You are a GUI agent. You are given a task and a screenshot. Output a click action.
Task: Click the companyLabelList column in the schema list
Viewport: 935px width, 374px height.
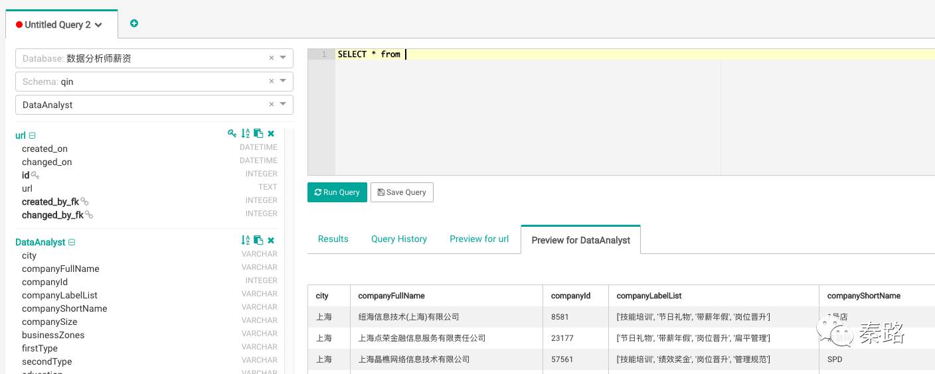60,295
